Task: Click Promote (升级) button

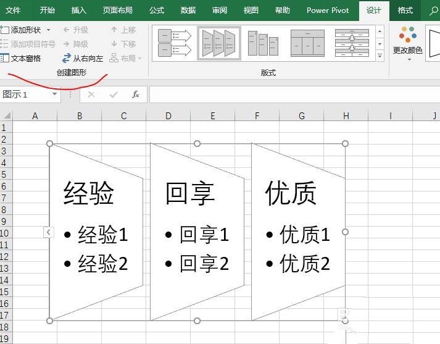Action: [x=76, y=30]
